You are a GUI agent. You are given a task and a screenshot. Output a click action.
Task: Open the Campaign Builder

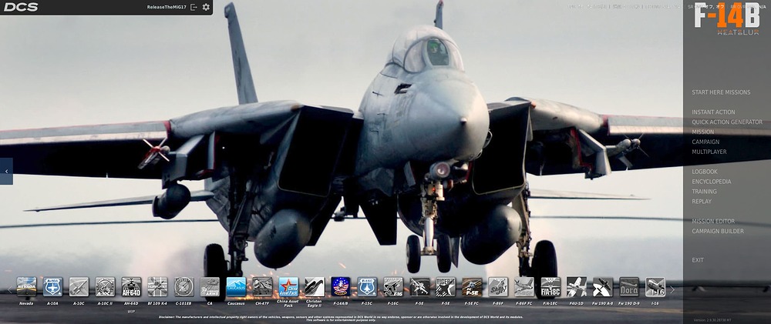[x=717, y=231]
